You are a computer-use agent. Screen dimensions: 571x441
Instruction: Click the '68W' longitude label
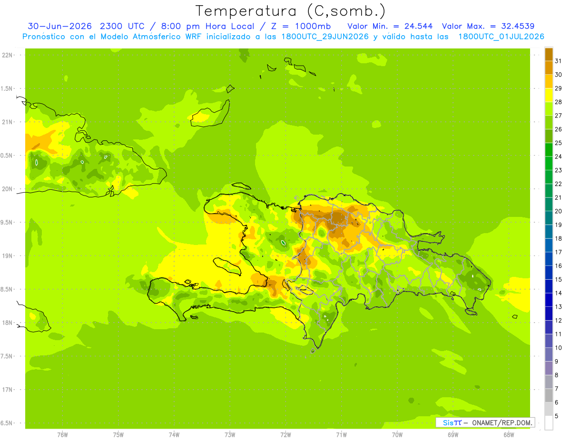pyautogui.click(x=509, y=435)
